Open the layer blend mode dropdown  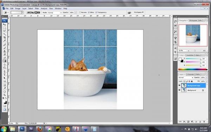186,77
